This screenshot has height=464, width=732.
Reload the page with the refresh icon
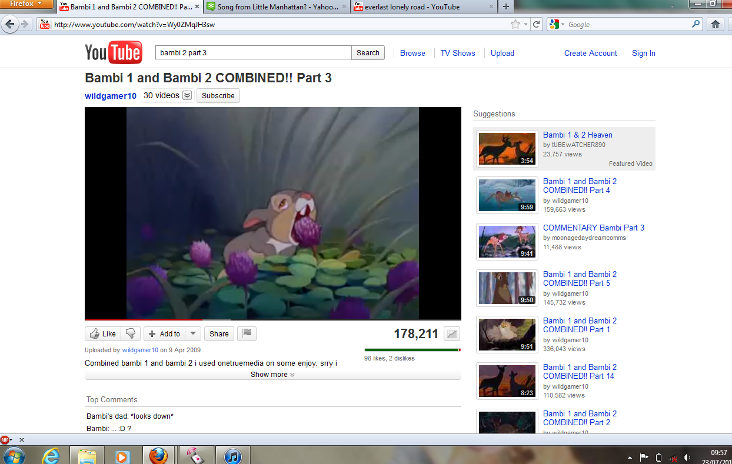(x=536, y=24)
